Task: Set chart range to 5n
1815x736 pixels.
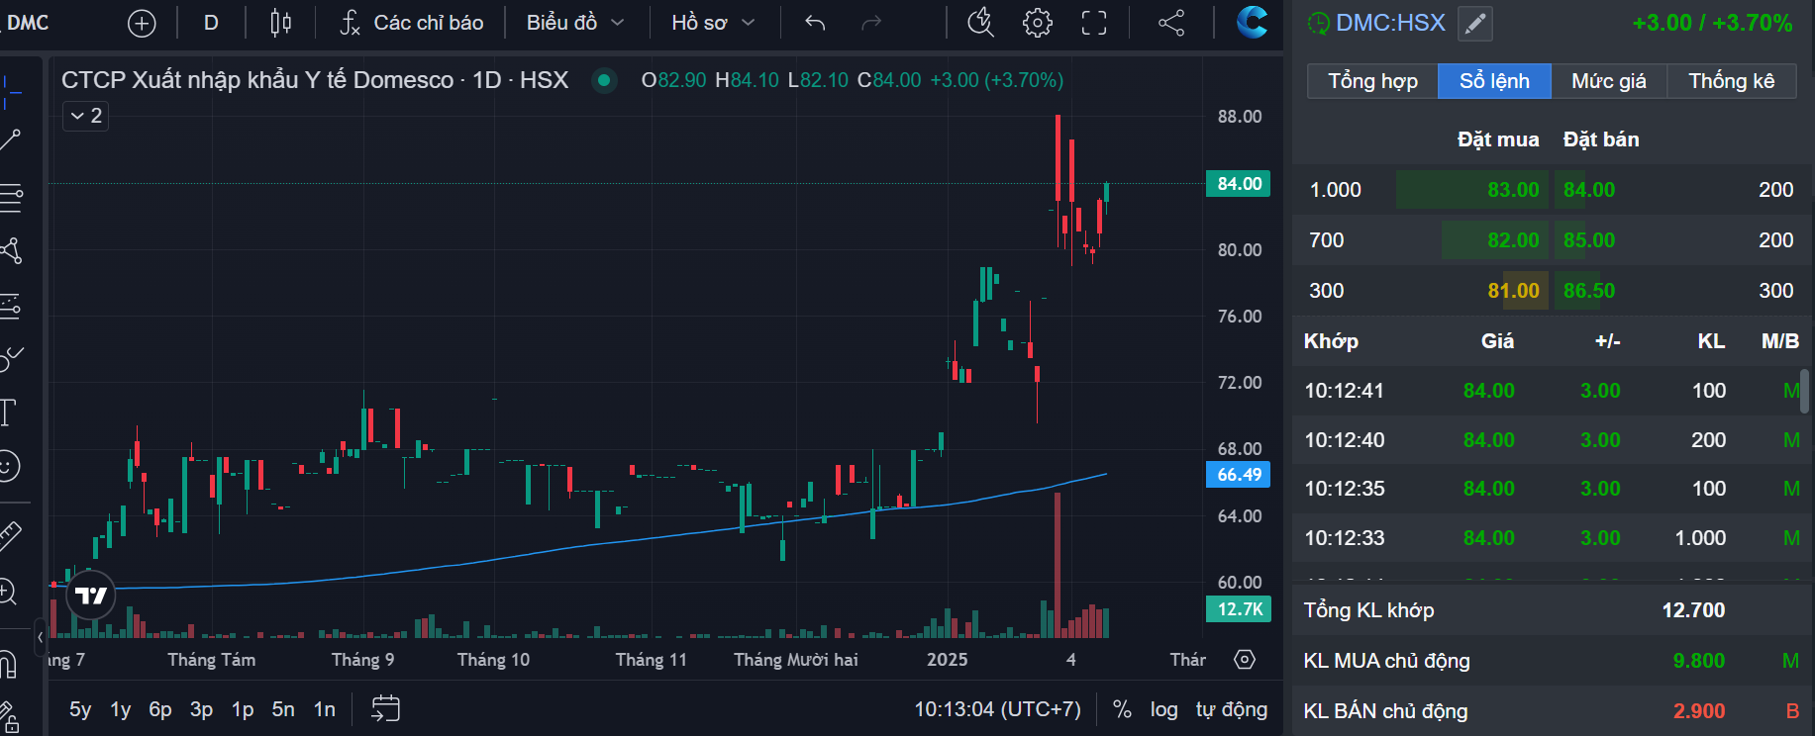Action: click(283, 708)
